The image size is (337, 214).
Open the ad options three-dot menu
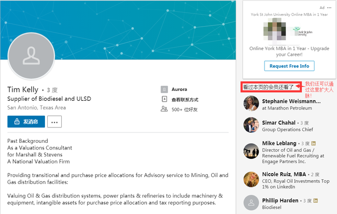(329, 7)
